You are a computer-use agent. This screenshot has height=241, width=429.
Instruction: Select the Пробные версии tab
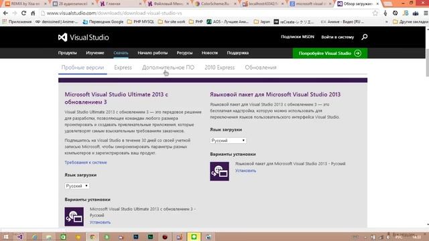point(82,68)
